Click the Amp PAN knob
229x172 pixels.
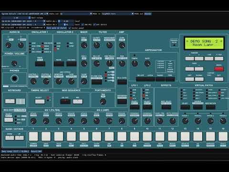(x=122, y=64)
